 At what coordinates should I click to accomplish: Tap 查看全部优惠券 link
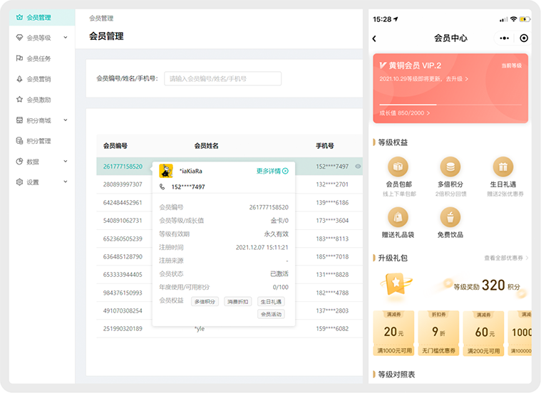click(506, 258)
